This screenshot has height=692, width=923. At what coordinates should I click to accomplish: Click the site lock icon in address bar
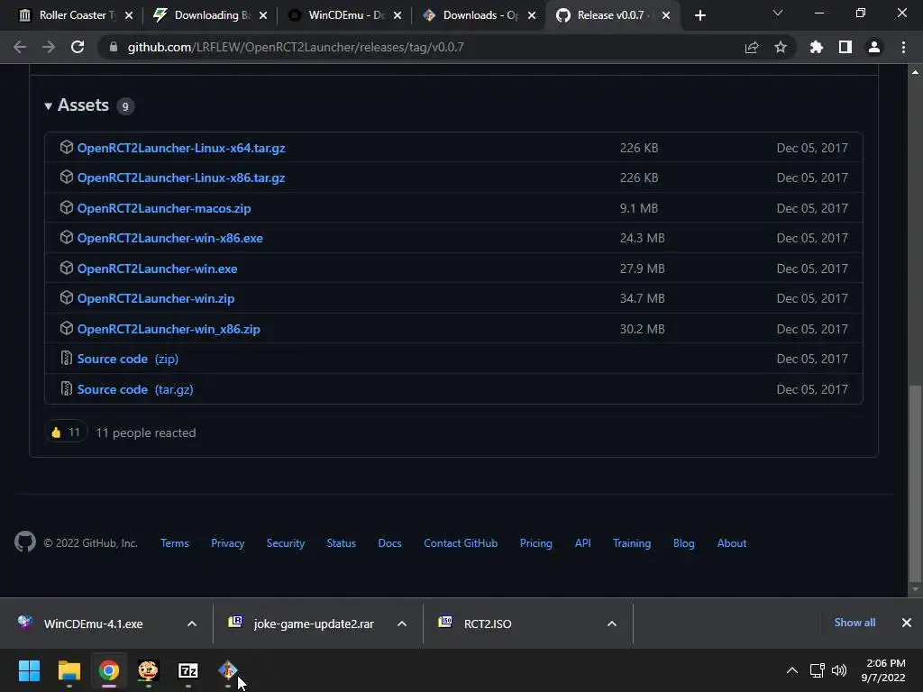[114, 47]
